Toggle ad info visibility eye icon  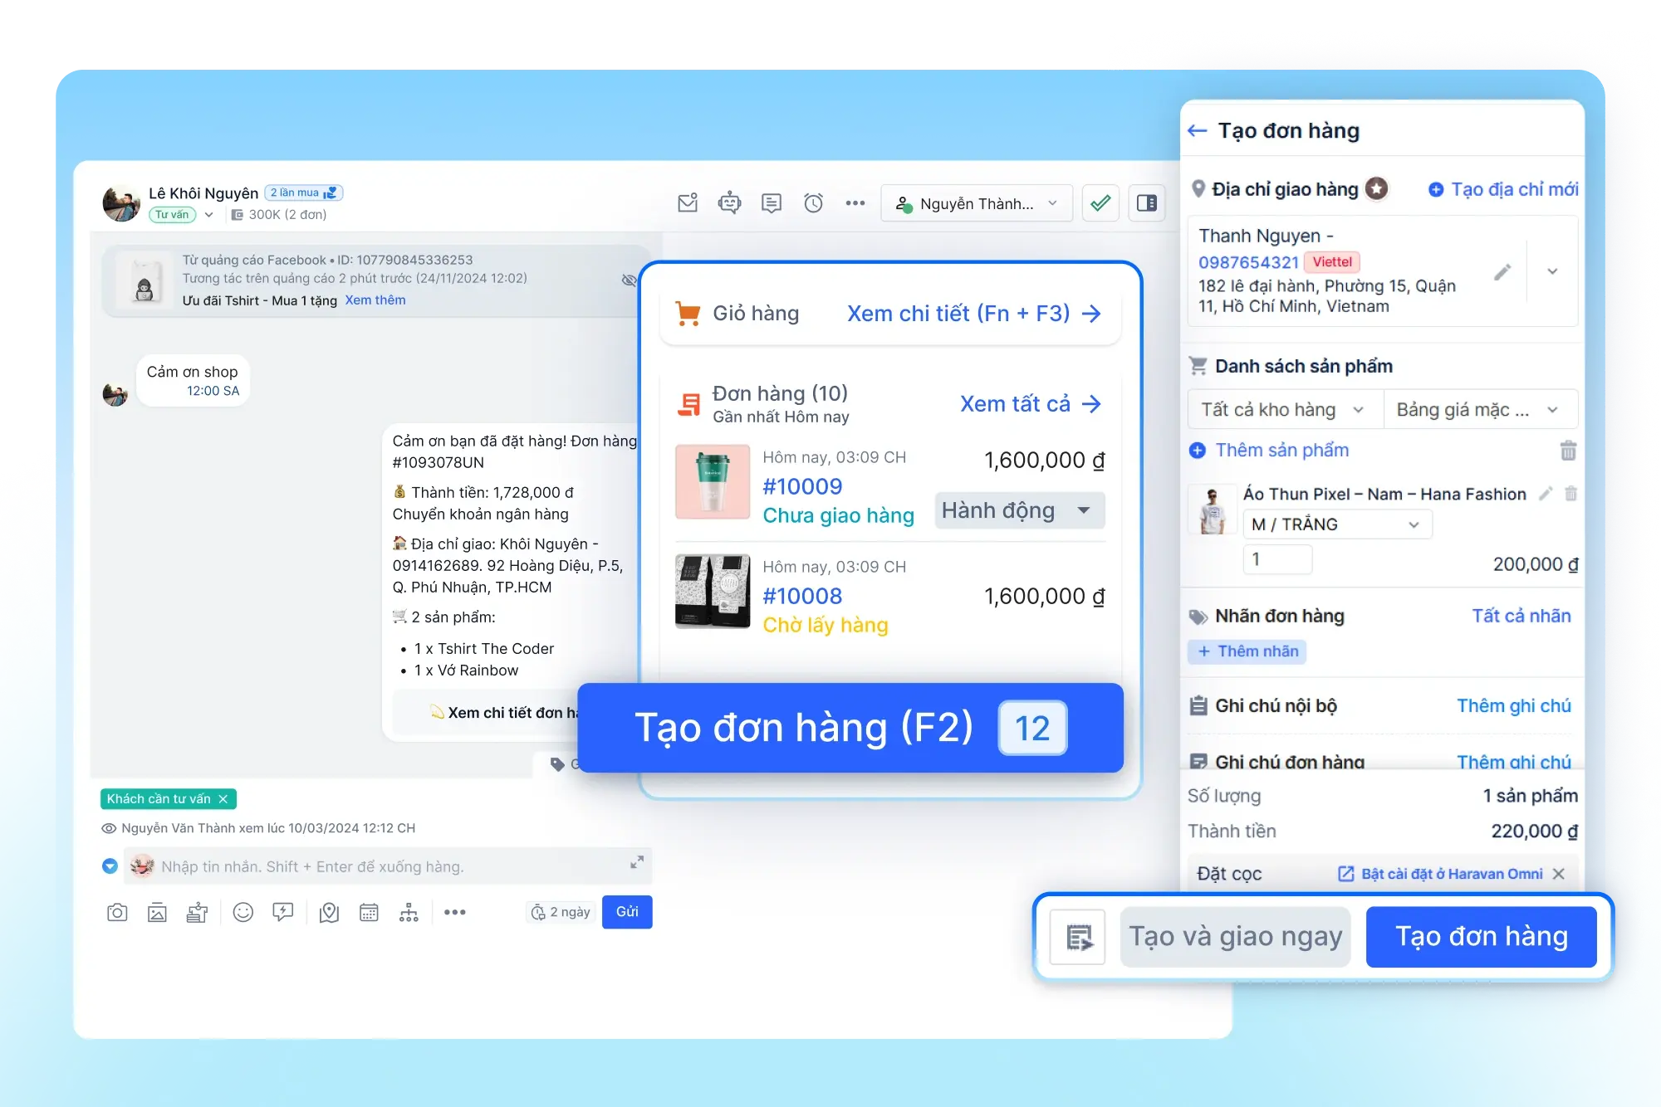(629, 280)
